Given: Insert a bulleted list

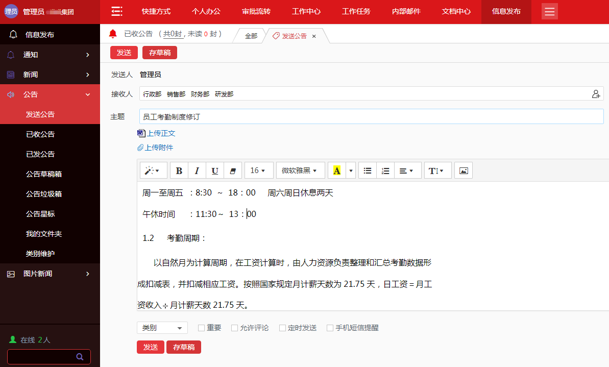Looking at the screenshot, I should pyautogui.click(x=367, y=170).
